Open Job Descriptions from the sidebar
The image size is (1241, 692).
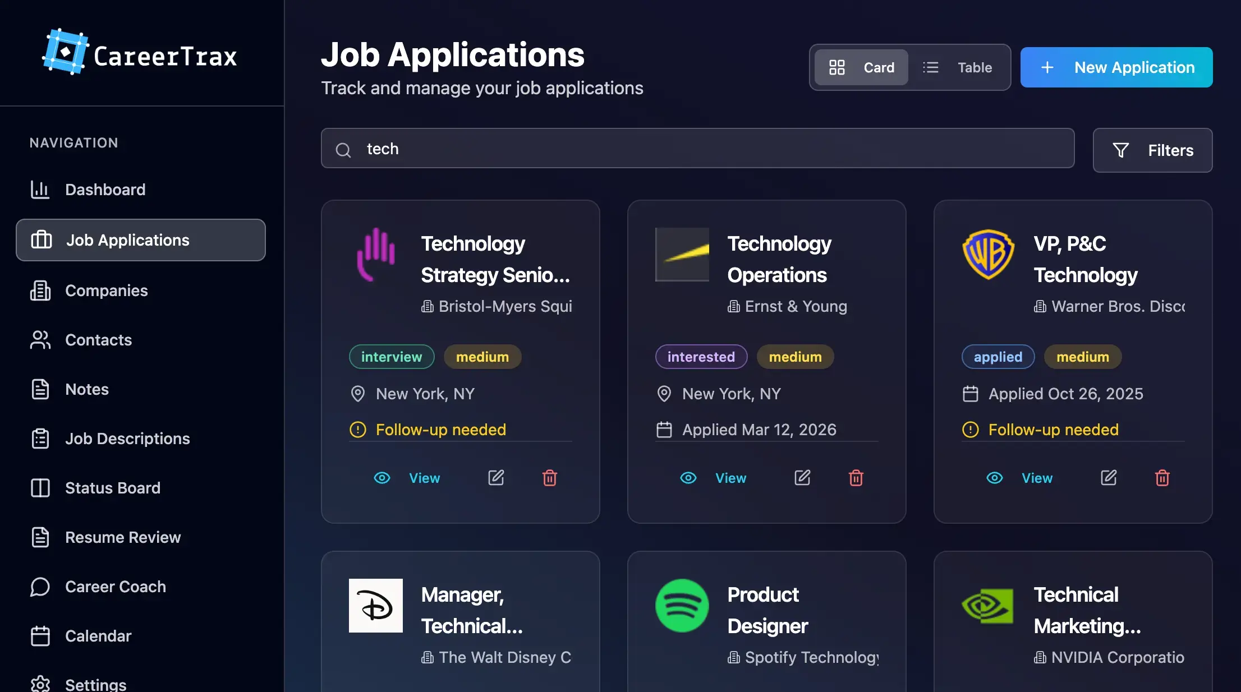[127, 439]
